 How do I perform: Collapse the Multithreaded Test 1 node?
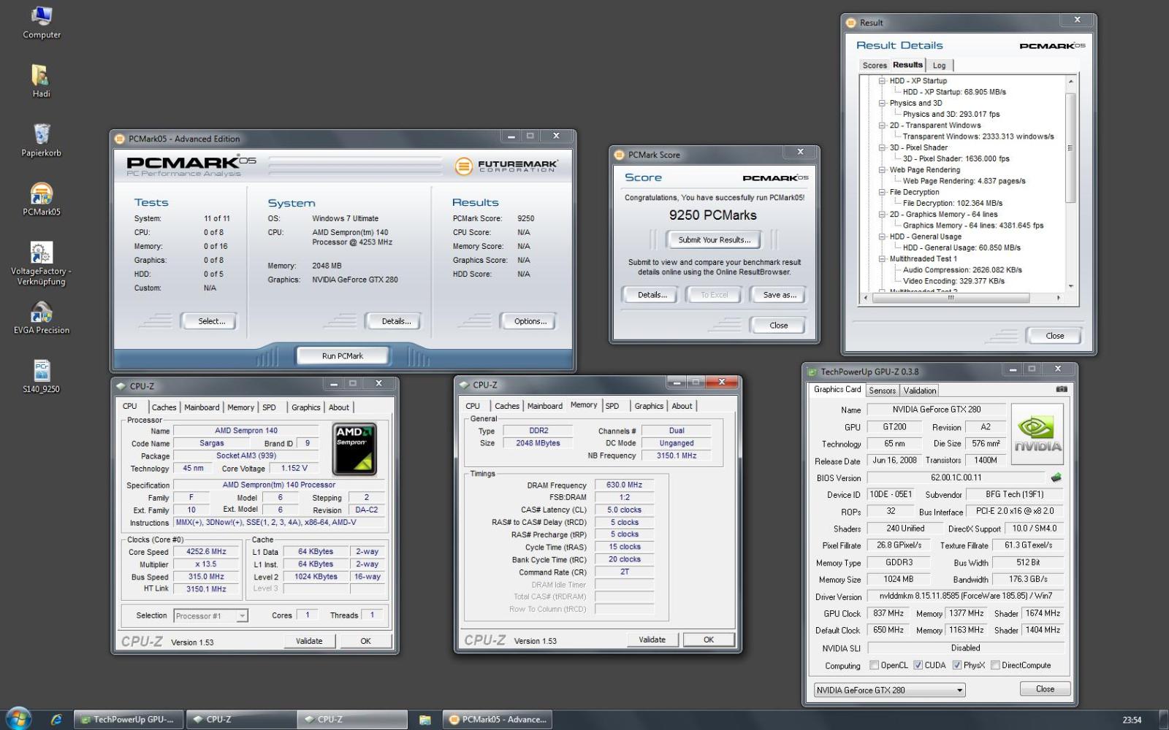point(883,258)
